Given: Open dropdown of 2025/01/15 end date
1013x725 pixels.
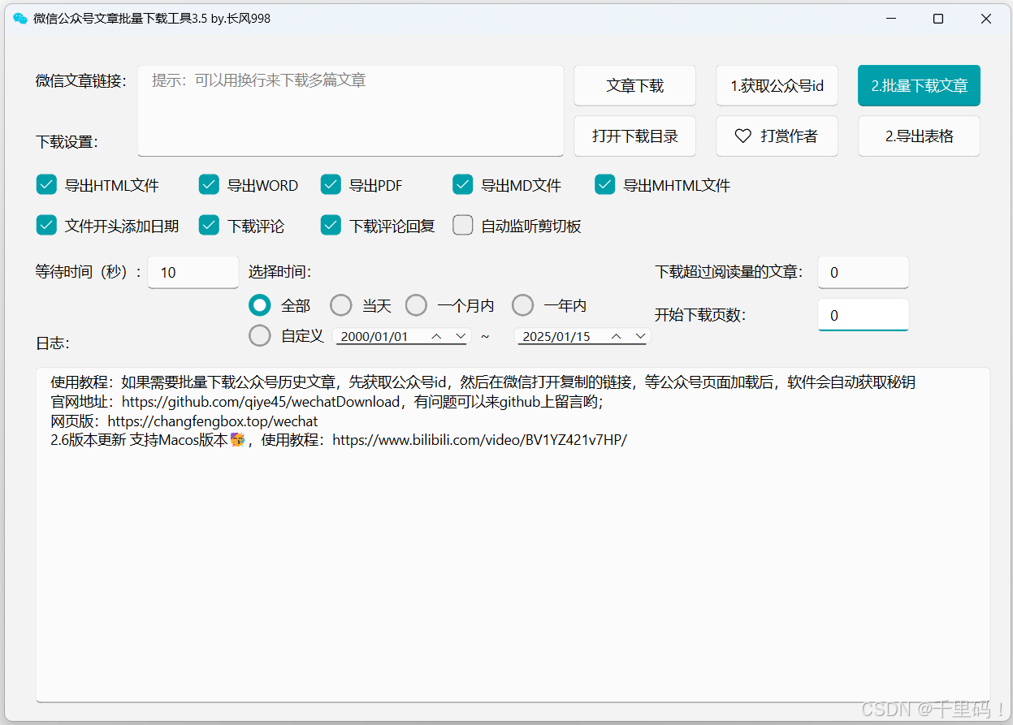Looking at the screenshot, I should point(640,336).
